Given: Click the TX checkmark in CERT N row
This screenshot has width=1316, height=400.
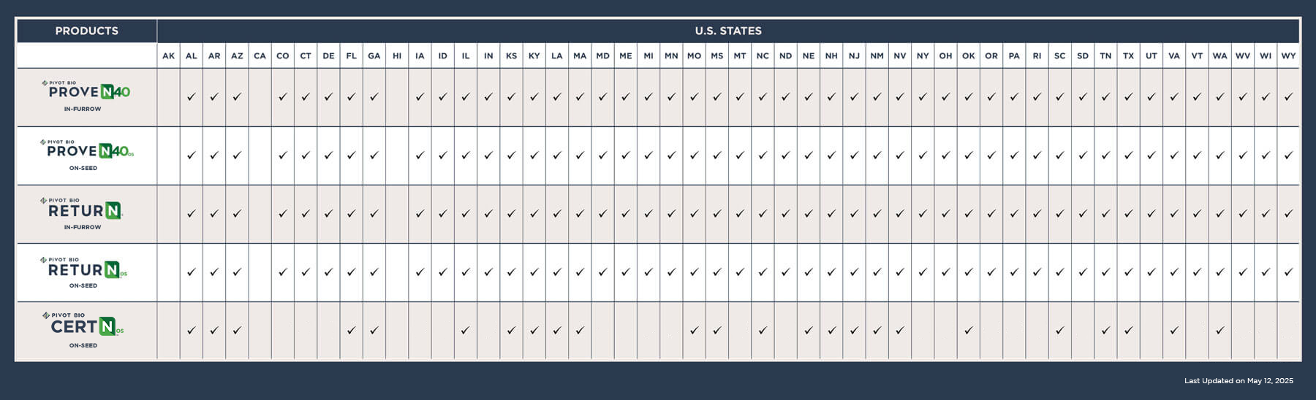Looking at the screenshot, I should [1128, 331].
